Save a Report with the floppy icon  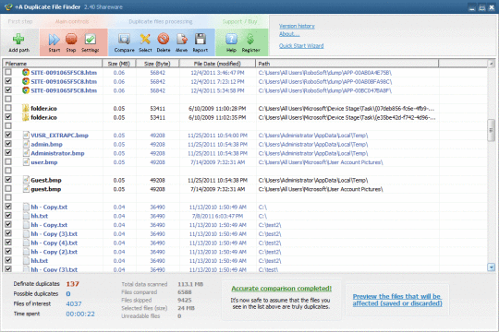[x=201, y=39]
